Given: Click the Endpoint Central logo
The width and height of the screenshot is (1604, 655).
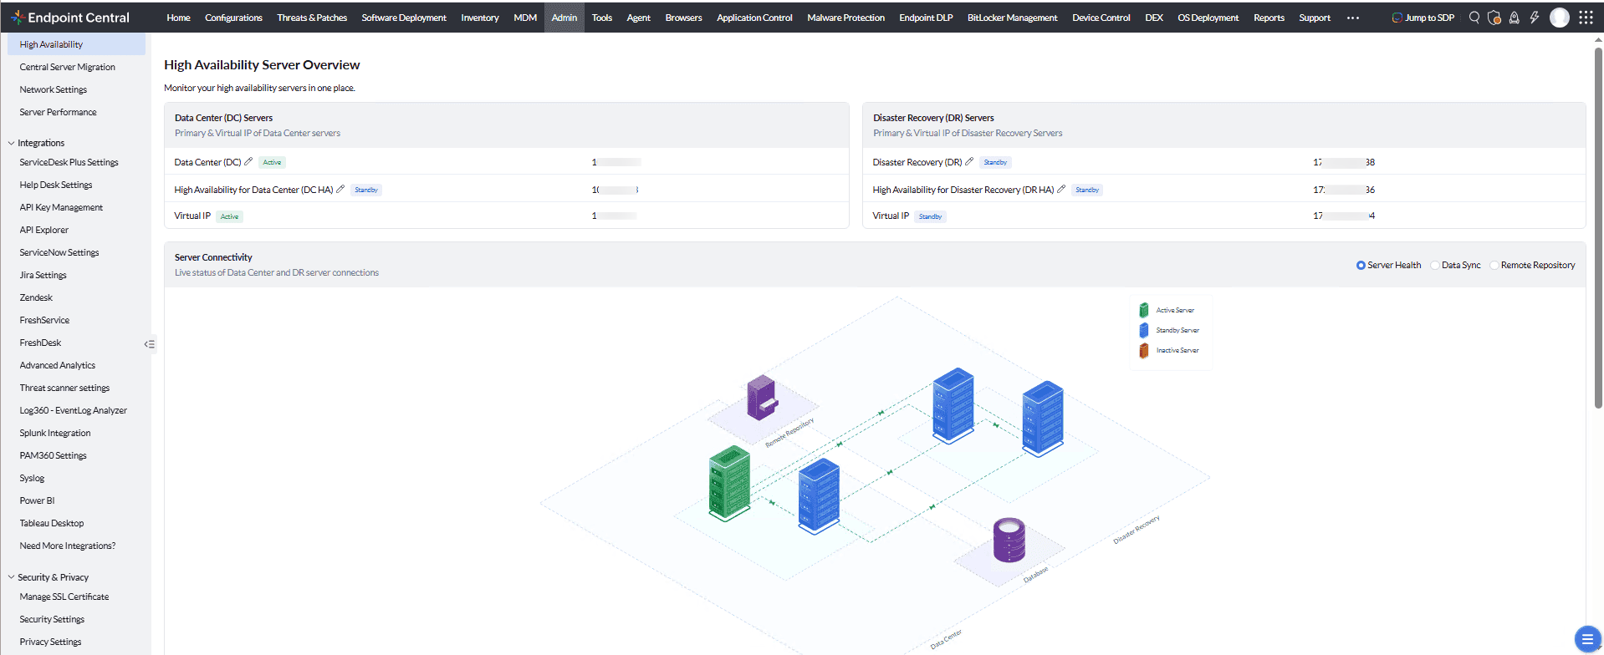Looking at the screenshot, I should (70, 18).
